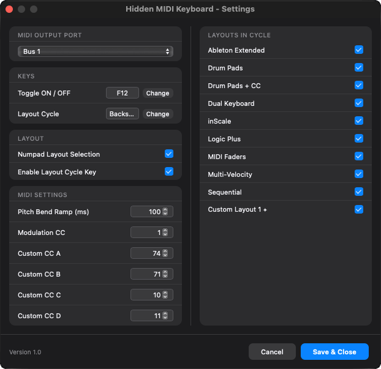
Task: Select the Dual Keyboard label
Action: click(x=231, y=103)
